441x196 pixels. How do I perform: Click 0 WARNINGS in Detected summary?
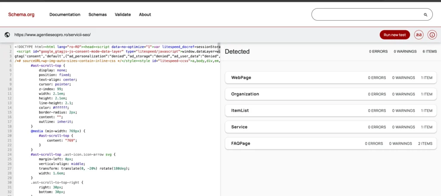click(405, 52)
